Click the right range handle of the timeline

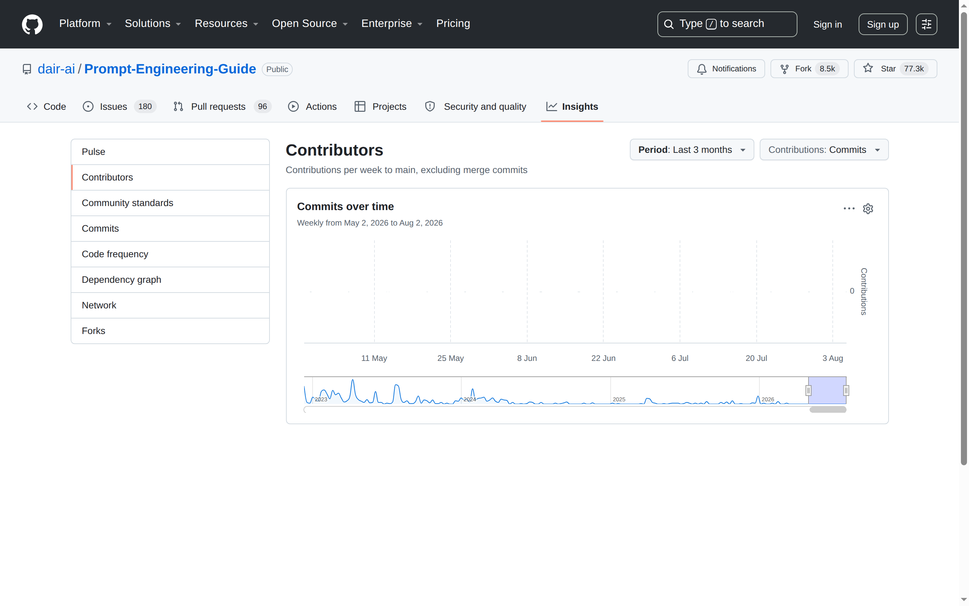(x=846, y=391)
